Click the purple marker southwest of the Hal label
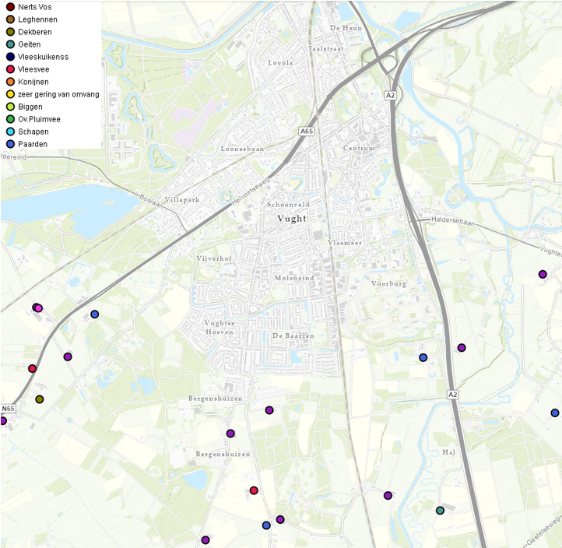Screen dimensions: 562x548 [x=388, y=495]
